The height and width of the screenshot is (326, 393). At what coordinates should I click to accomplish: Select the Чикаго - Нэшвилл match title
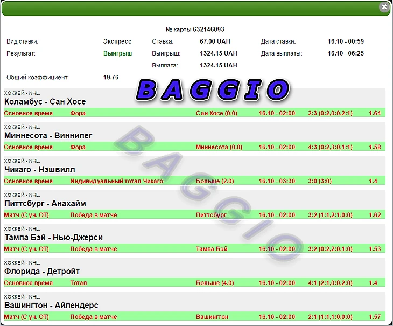pos(39,169)
